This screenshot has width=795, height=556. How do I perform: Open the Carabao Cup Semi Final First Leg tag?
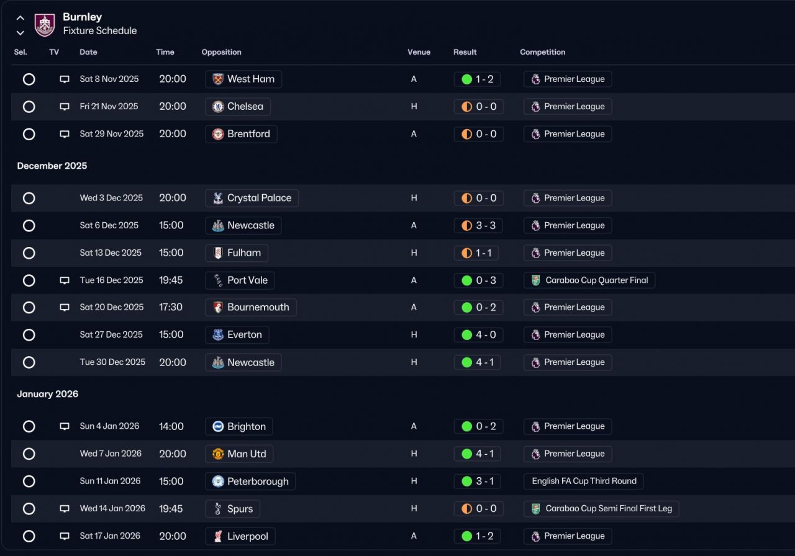601,509
